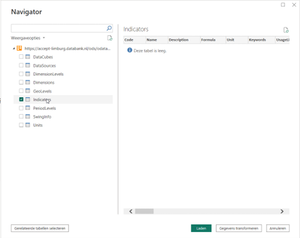
Task: Check the GeoLevels checkbox
Action: [21, 91]
